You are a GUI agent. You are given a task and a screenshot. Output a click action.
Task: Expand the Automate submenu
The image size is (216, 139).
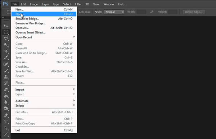pyautogui.click(x=44, y=101)
